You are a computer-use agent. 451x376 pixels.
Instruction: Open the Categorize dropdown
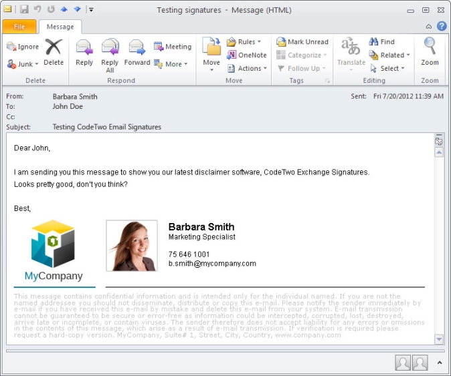click(301, 55)
